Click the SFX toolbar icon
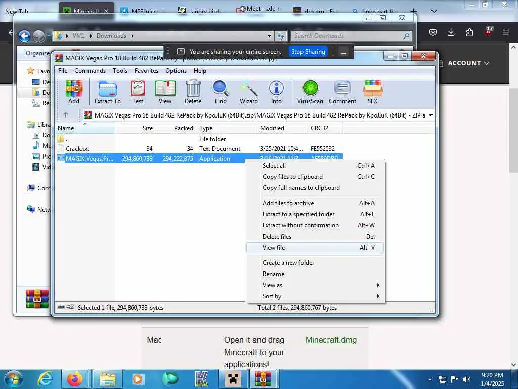The height and width of the screenshot is (389, 518). coord(373,92)
